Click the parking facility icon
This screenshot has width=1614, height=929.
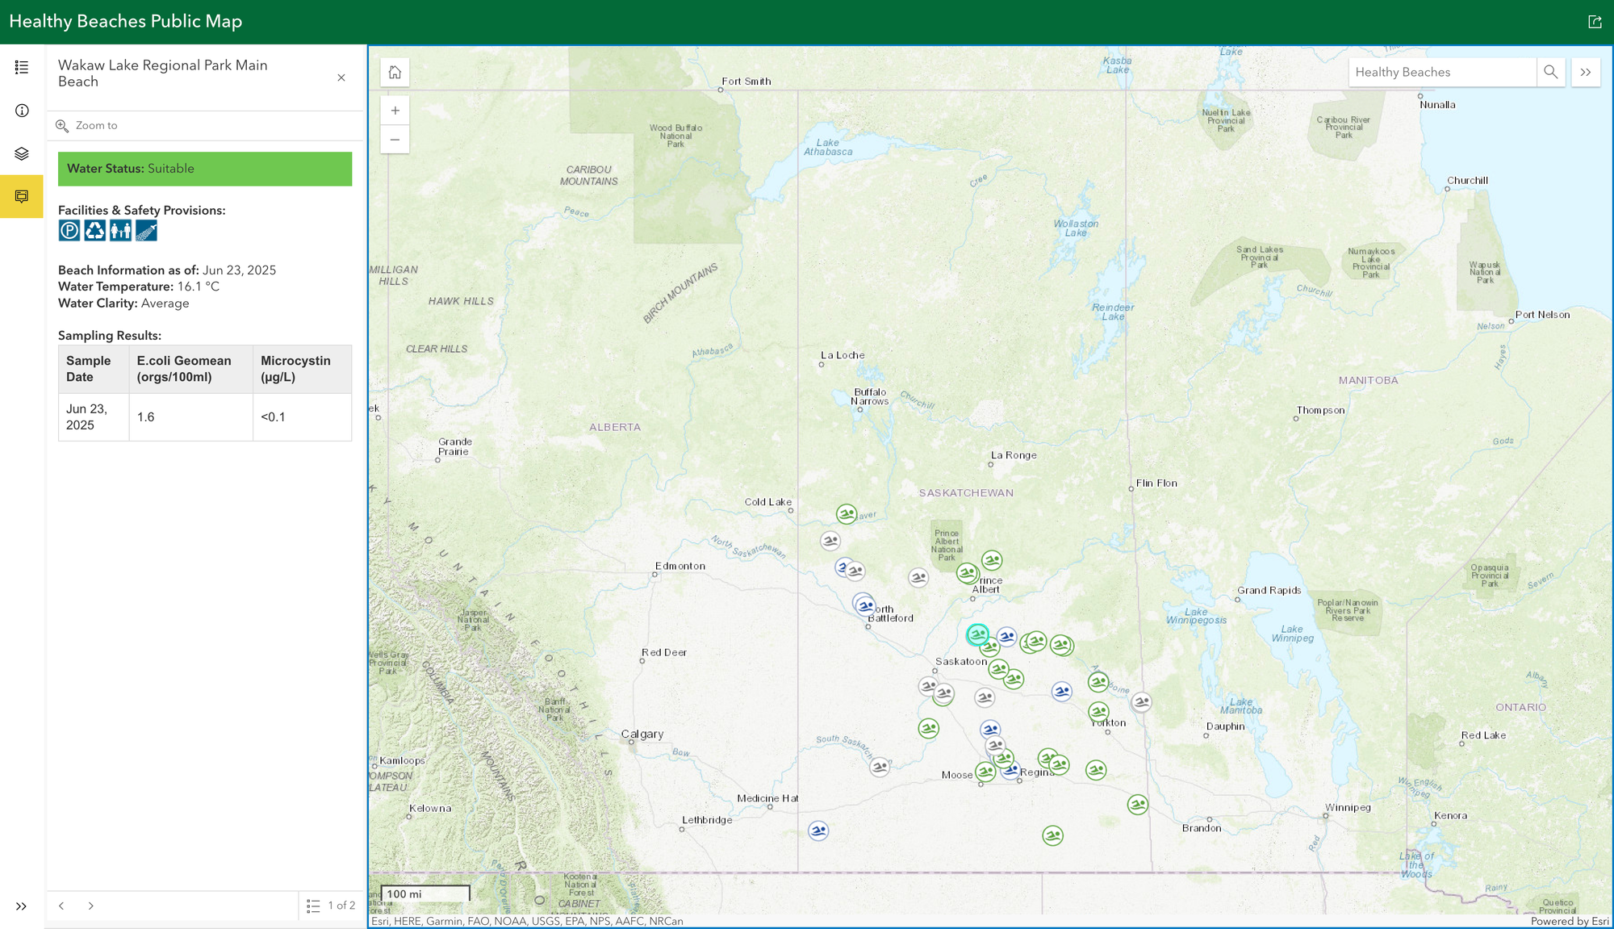pos(69,231)
